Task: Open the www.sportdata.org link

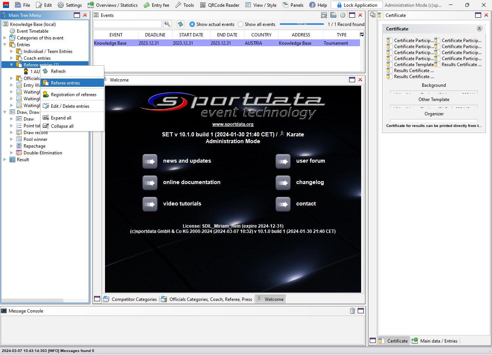Action: (233, 124)
